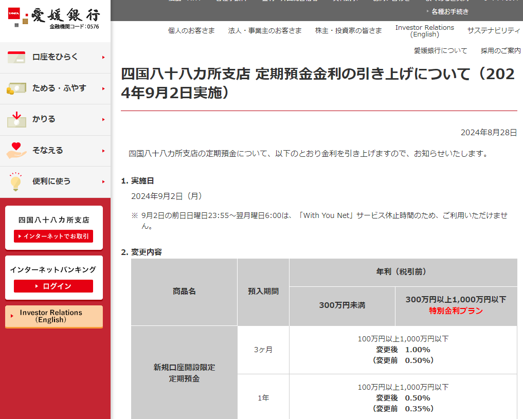
Task: Click the red 特別金利プラン text
Action: pos(456,311)
